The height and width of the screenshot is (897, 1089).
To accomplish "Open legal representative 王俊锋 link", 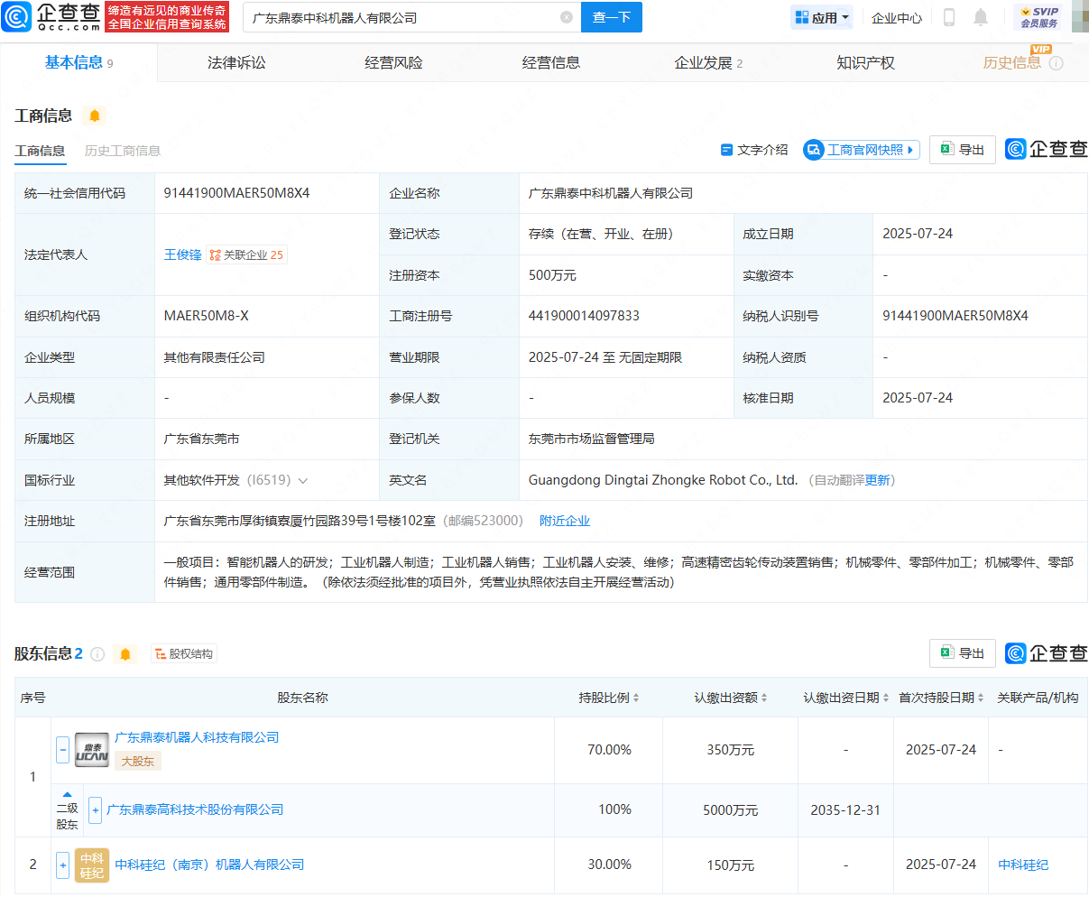I will point(182,255).
